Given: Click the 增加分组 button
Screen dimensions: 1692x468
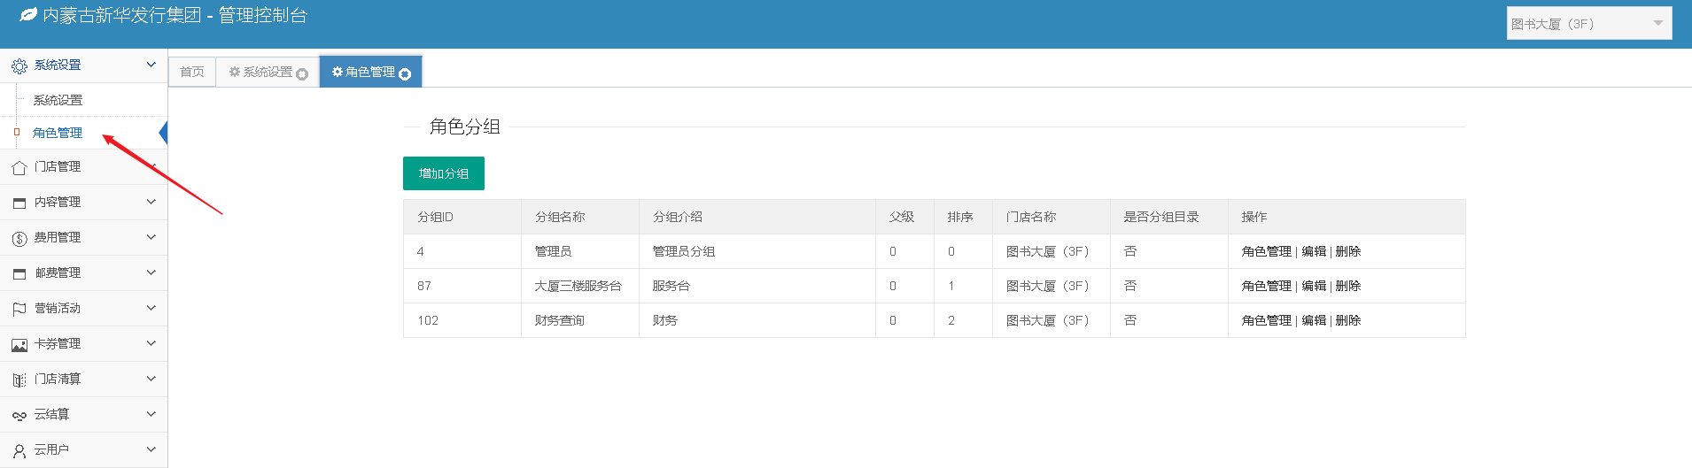Looking at the screenshot, I should [x=443, y=173].
